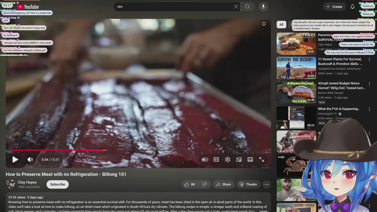The height and width of the screenshot is (212, 377).
Task: Open the 36:23 Asmongold video thumbnail
Action: [x=296, y=117]
